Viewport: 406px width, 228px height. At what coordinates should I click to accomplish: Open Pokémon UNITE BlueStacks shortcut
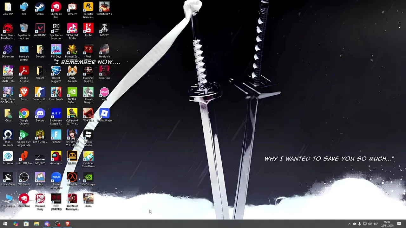8,74
